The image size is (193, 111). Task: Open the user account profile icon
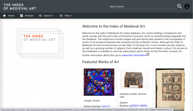tap(187, 6)
